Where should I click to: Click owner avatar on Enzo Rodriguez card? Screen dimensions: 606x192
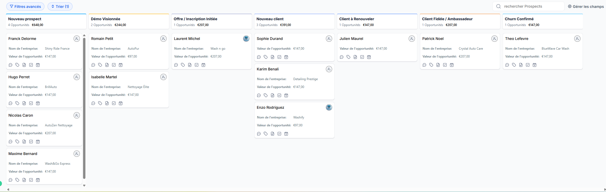(x=329, y=107)
